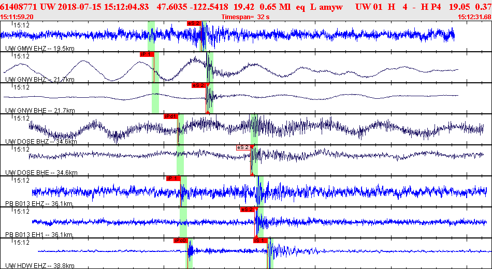Click the 'UW HDW EHZ -- 38.8km' channel label
This screenshot has height=269, width=492.
pyautogui.click(x=40, y=266)
